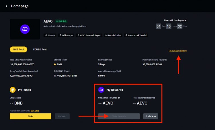Click the 0.00 % annual yield value
Screen dimensions: 215x130
point(102,76)
